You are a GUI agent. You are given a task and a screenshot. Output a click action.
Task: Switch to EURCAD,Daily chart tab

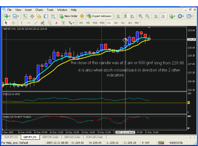(95, 137)
